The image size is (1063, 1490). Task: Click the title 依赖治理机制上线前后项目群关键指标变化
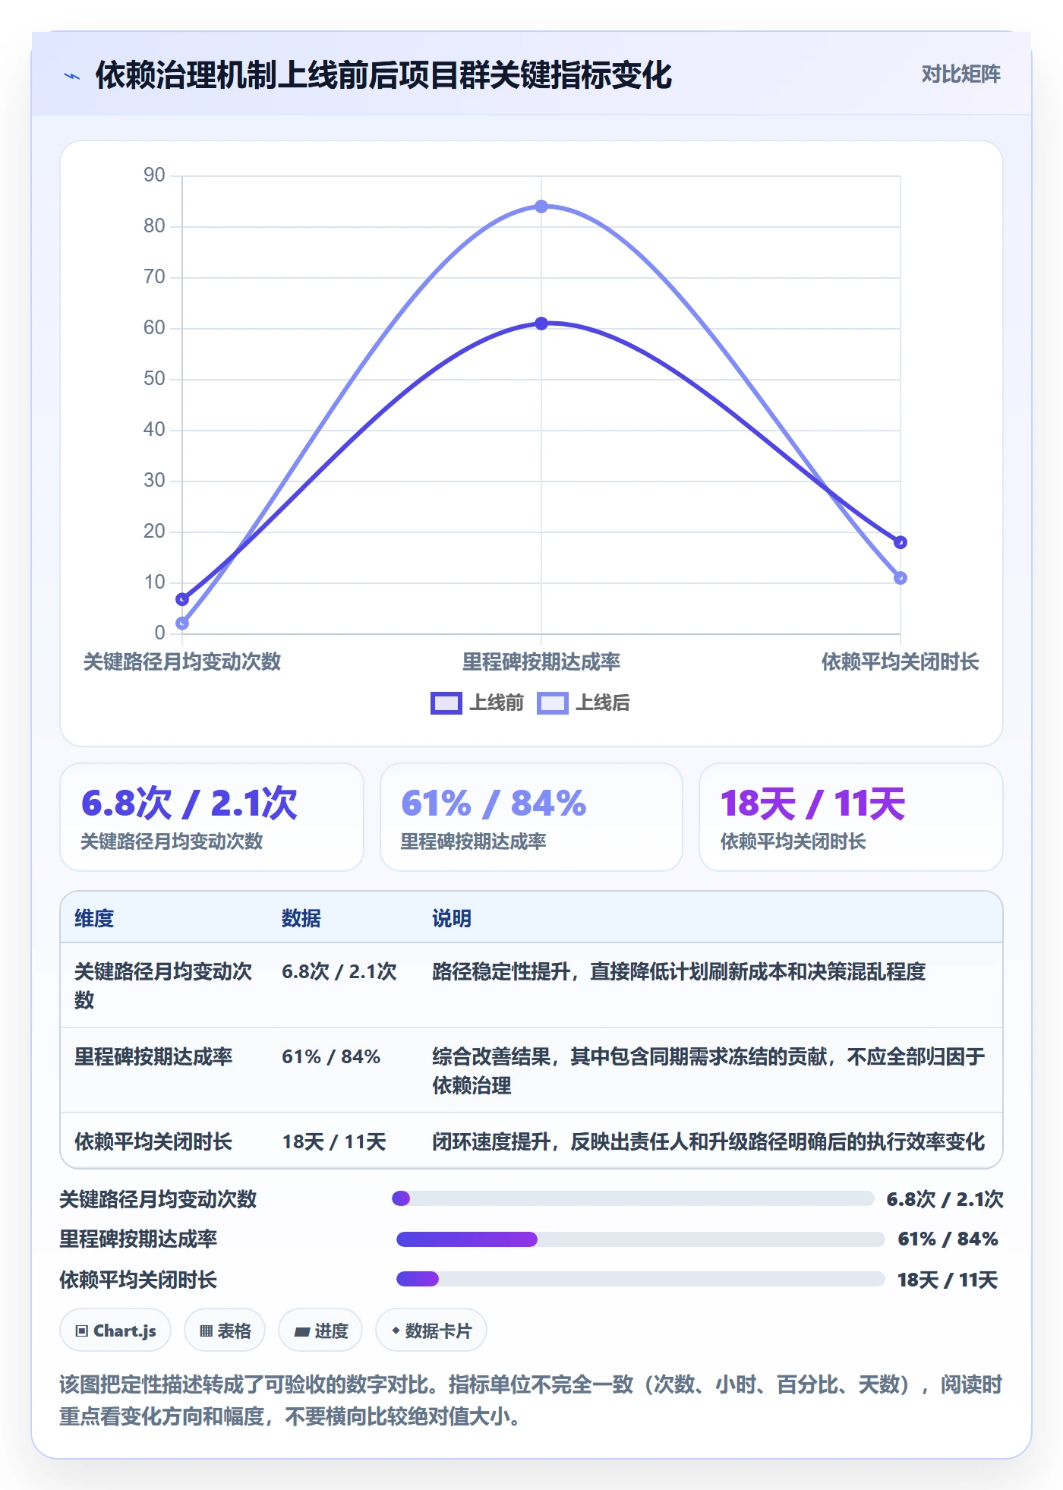click(x=383, y=75)
